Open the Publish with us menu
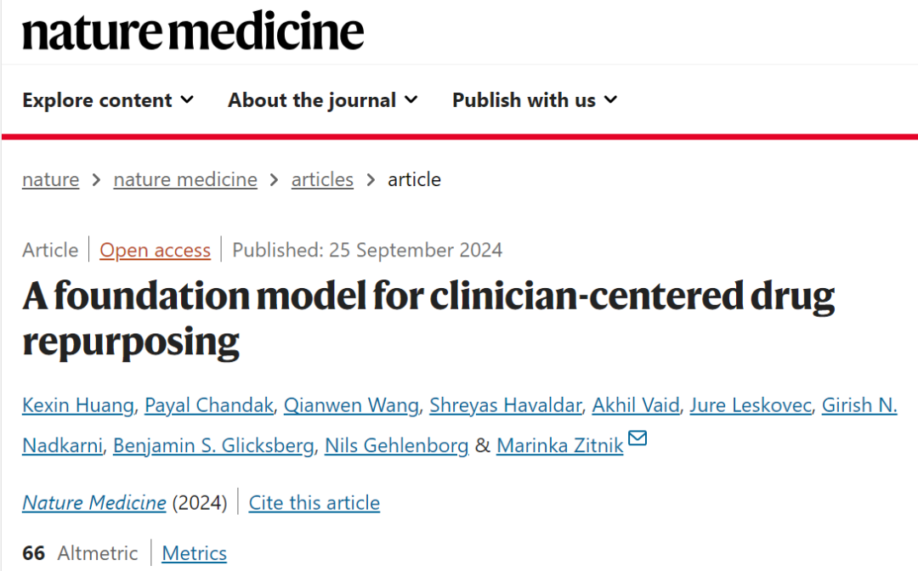 point(535,100)
